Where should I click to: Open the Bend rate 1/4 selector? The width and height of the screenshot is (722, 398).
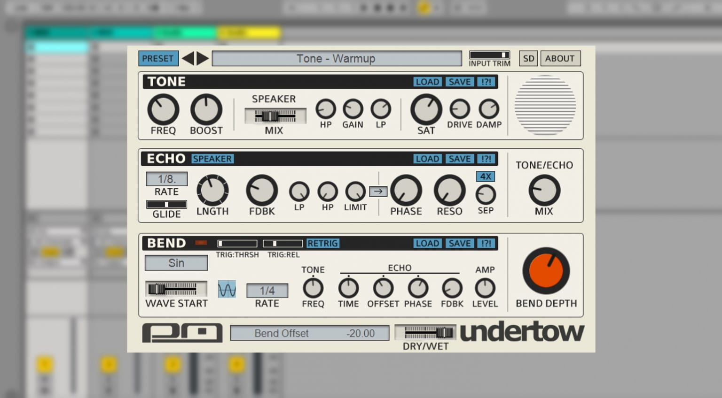267,291
